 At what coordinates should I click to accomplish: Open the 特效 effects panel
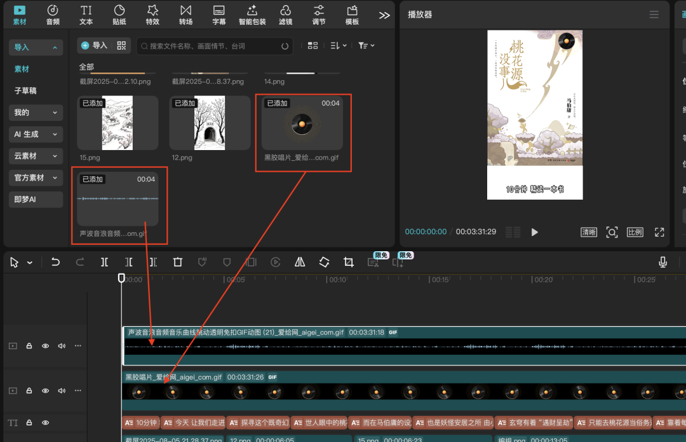(152, 15)
